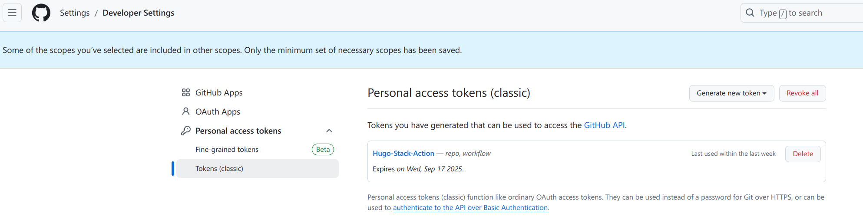
Task: Click the Developer Settings breadcrumb
Action: [138, 13]
